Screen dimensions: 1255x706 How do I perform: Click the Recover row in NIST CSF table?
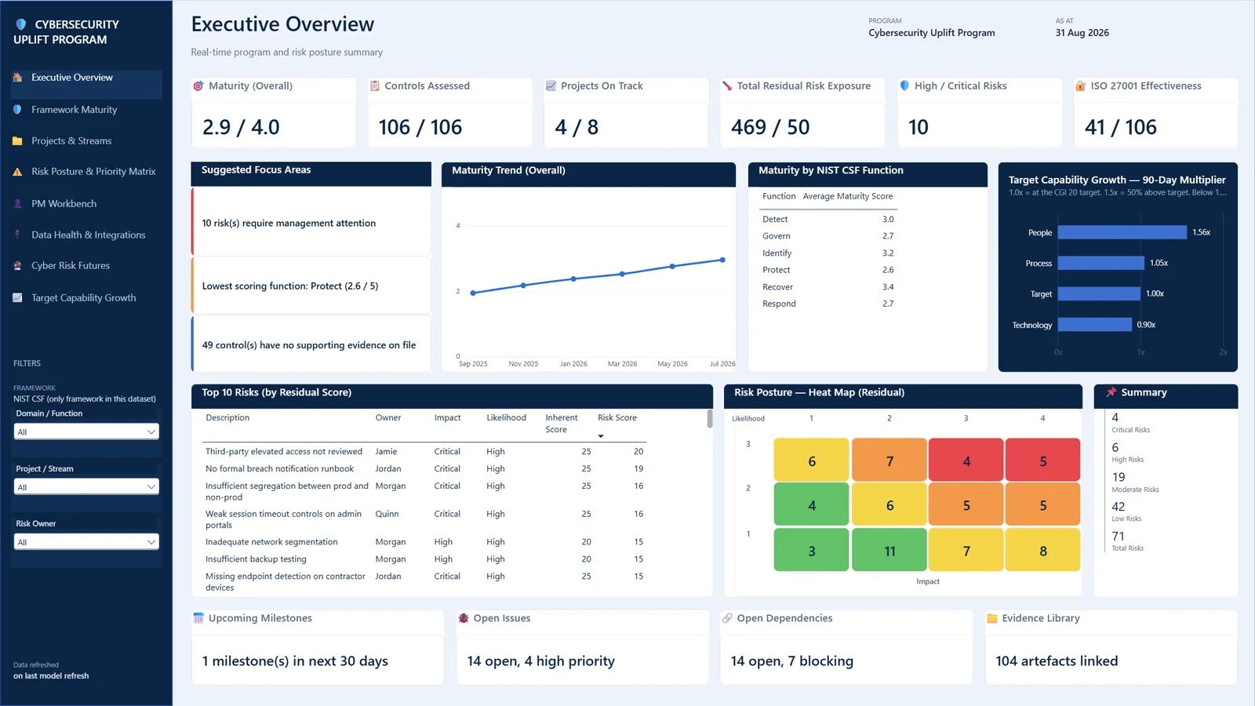828,287
